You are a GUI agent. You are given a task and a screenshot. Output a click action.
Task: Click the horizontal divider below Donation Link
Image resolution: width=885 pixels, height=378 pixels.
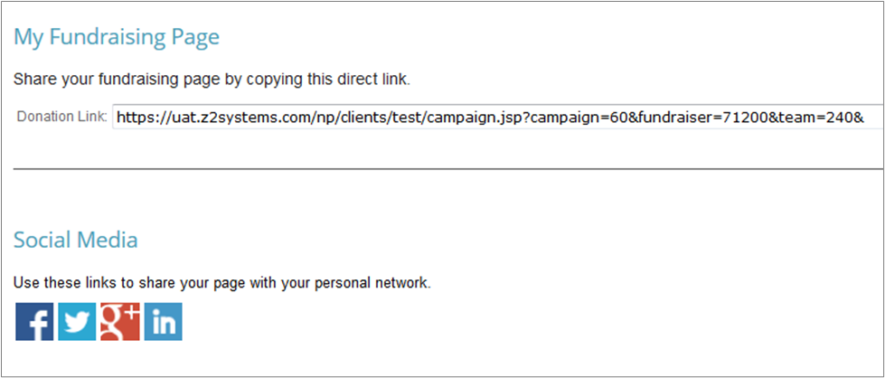448,168
